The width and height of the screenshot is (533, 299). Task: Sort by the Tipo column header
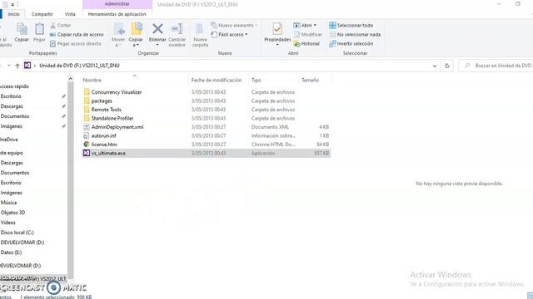(256, 80)
